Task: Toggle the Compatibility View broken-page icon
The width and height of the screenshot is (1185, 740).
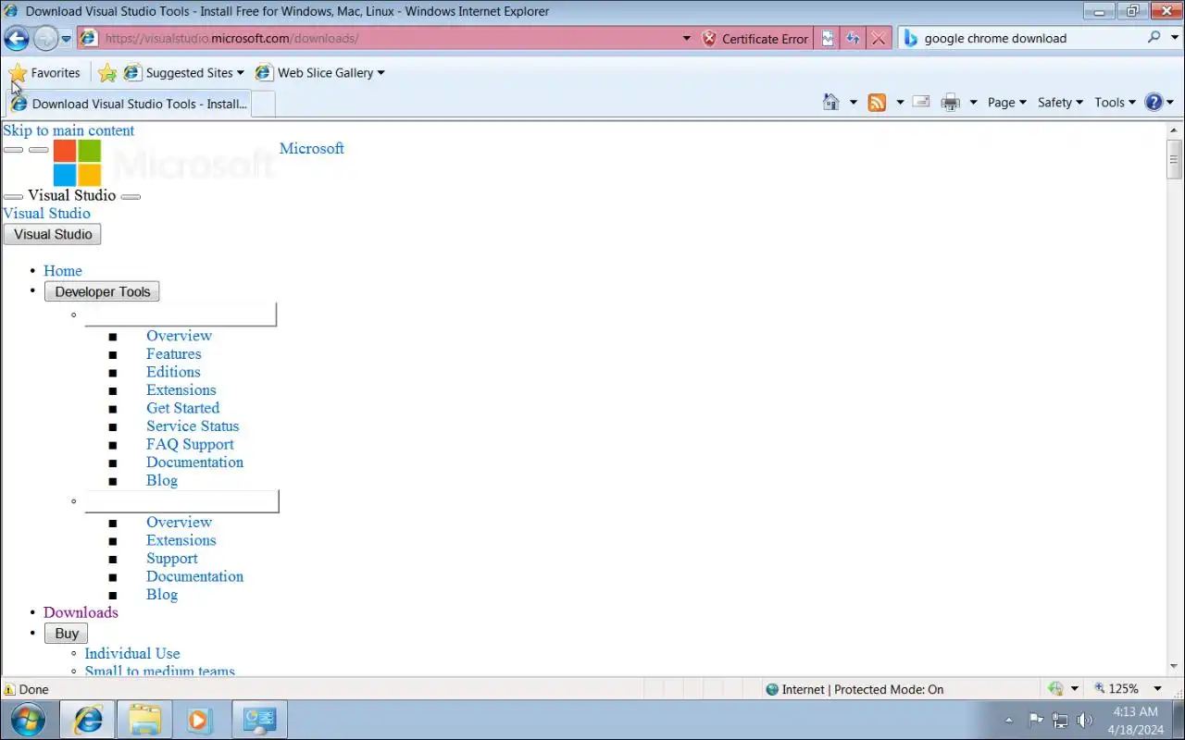Action: tap(828, 38)
